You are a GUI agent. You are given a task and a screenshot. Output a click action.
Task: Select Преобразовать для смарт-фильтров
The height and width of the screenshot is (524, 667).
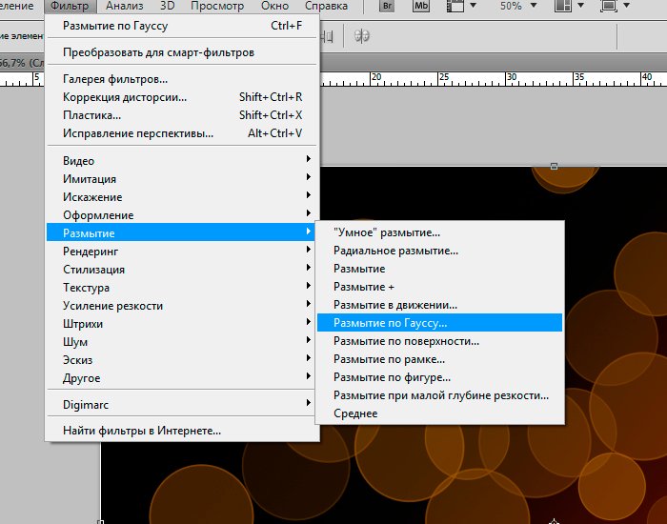[158, 52]
